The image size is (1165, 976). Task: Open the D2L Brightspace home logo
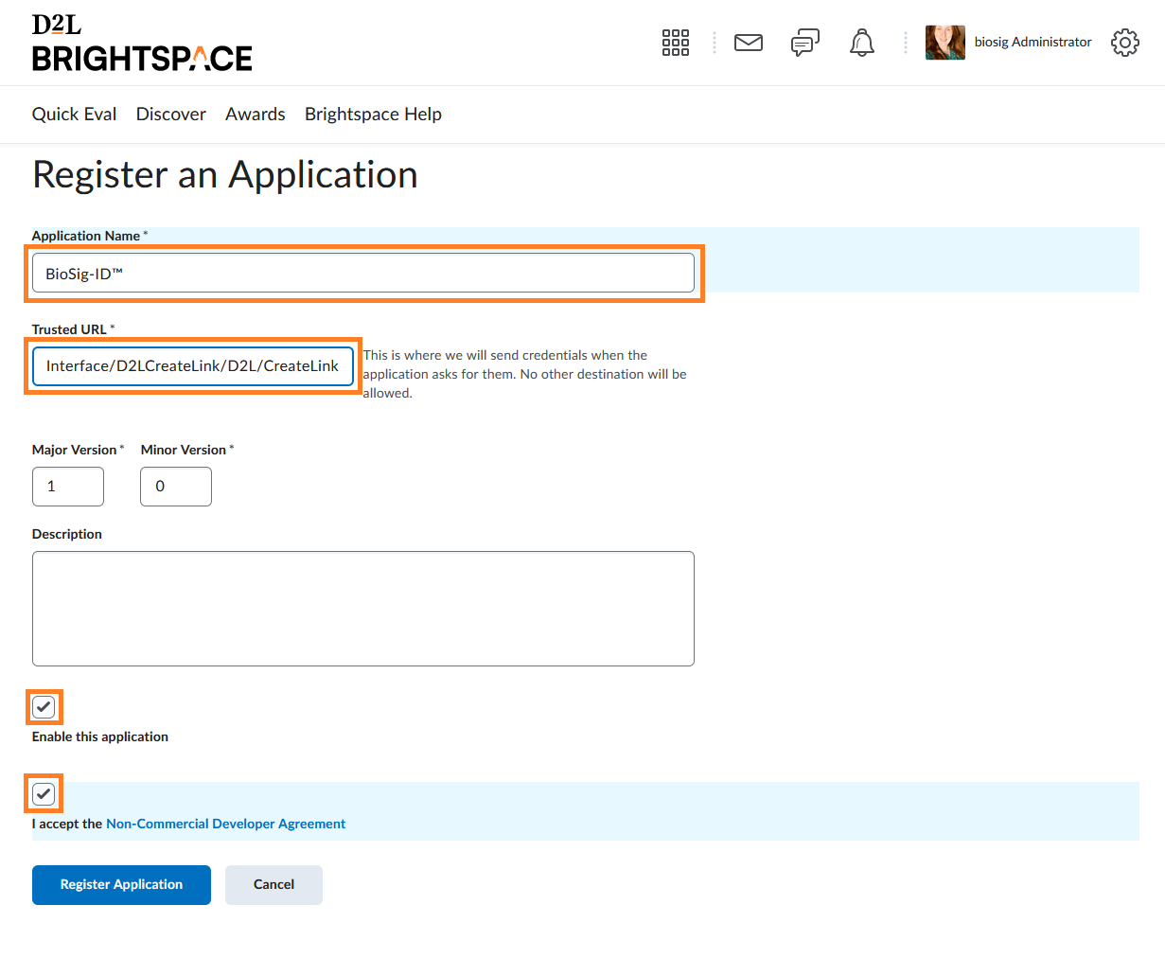pyautogui.click(x=142, y=44)
